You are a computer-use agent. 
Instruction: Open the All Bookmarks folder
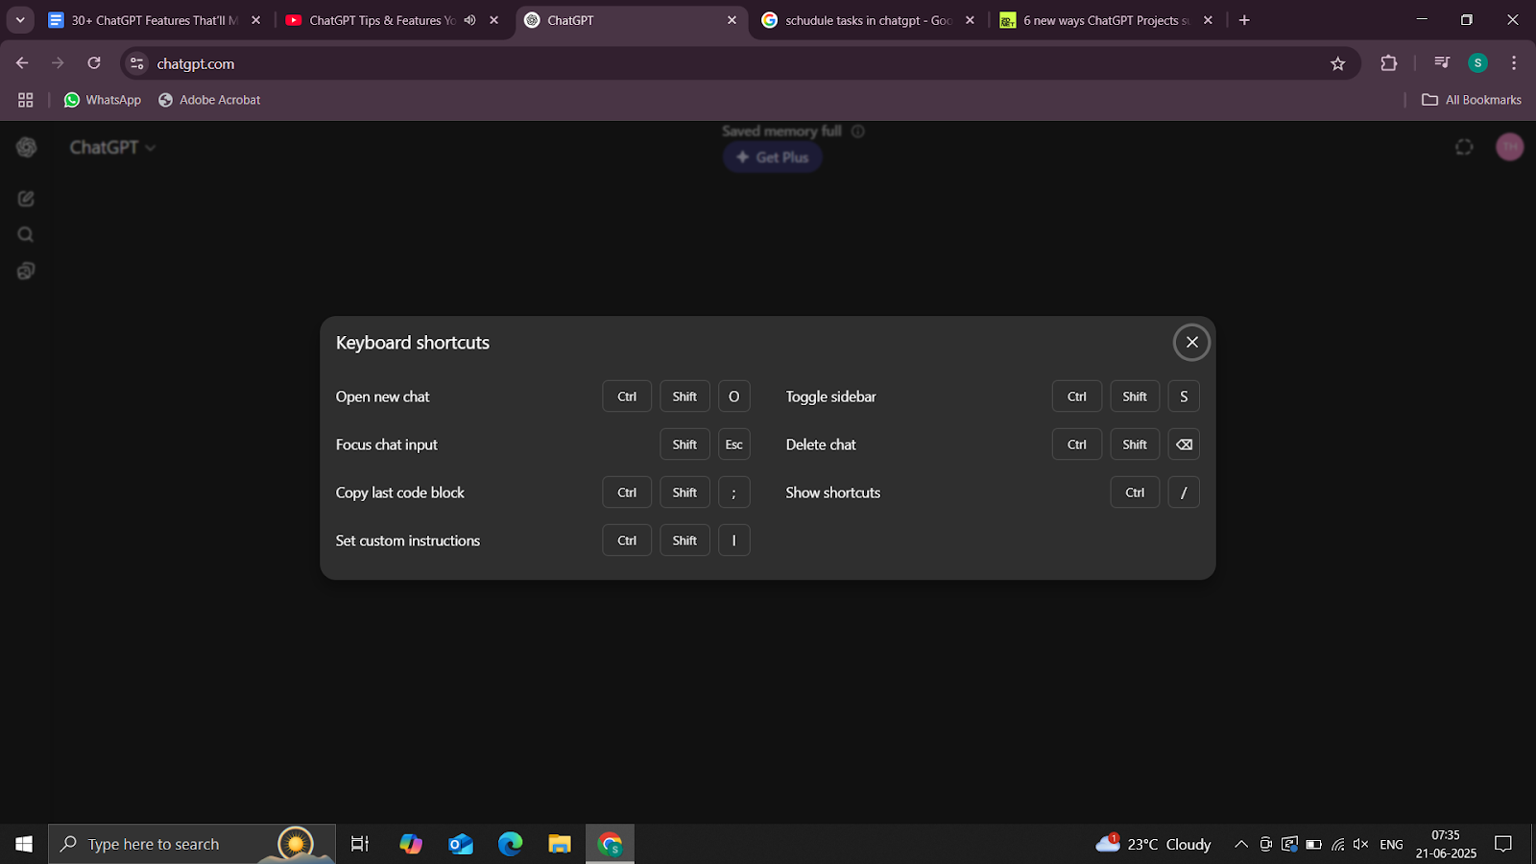(1472, 100)
